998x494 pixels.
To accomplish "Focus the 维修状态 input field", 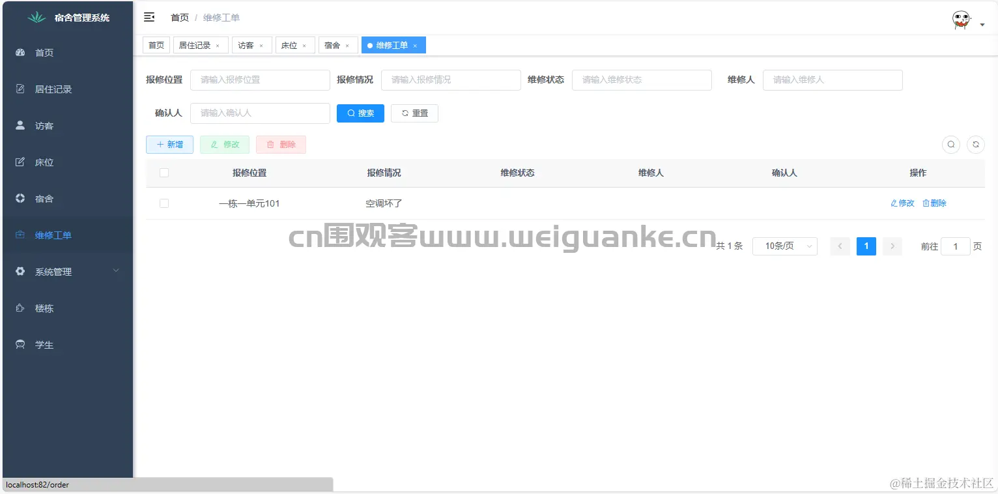I will coord(642,80).
